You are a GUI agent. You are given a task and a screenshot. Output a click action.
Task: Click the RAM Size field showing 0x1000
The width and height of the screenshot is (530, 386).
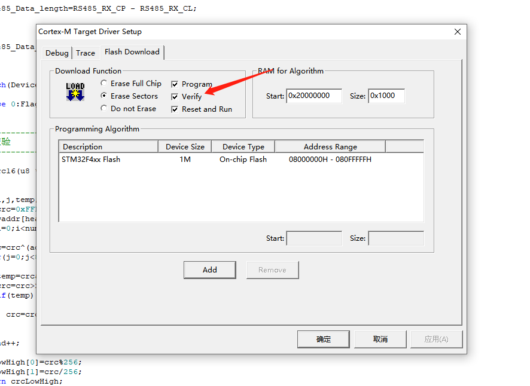click(x=386, y=96)
